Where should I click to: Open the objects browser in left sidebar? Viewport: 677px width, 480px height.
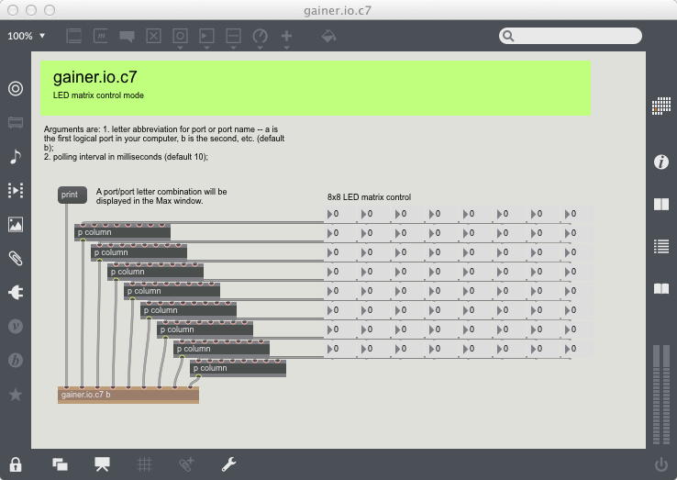coord(16,89)
